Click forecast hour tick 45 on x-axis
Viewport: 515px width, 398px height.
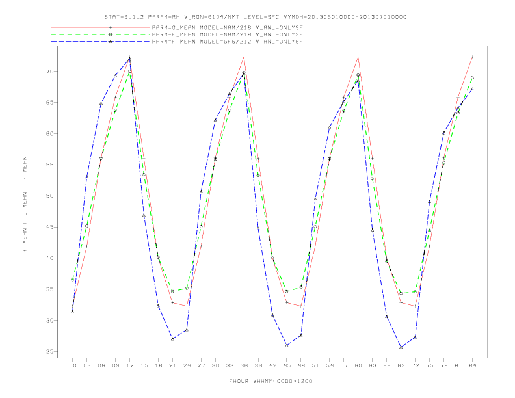287,365
